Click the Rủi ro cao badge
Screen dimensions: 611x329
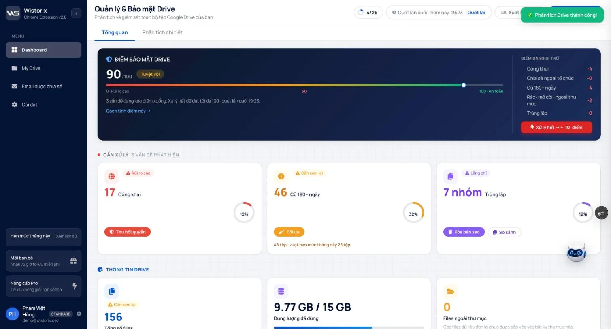tap(138, 173)
